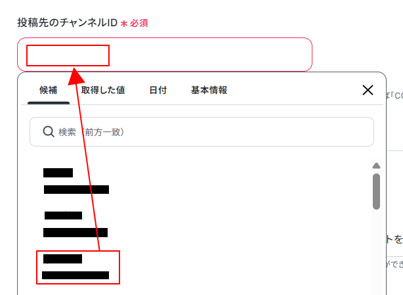Viewport: 403px width, 295px height.
Task: Select the 候補 tab
Action: (x=49, y=90)
